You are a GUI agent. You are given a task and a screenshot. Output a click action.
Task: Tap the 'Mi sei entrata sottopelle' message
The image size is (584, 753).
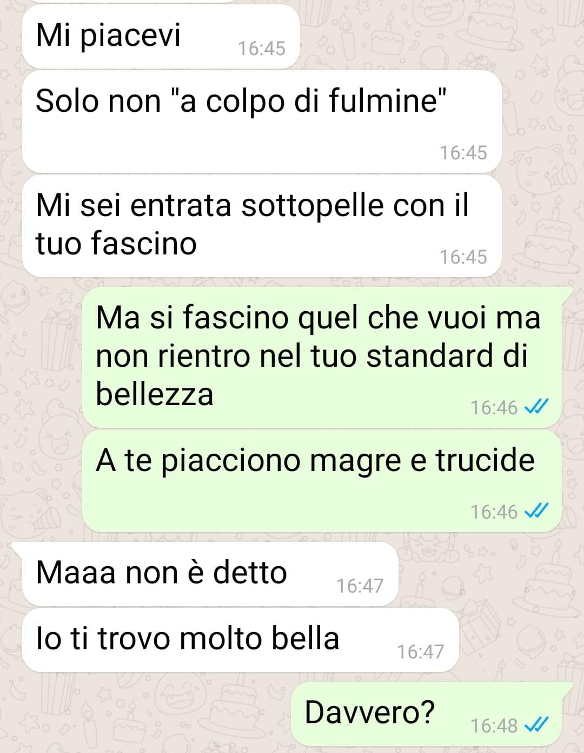coord(262,226)
